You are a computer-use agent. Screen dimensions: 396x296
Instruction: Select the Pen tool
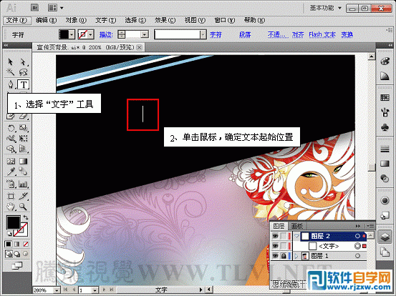(10, 84)
